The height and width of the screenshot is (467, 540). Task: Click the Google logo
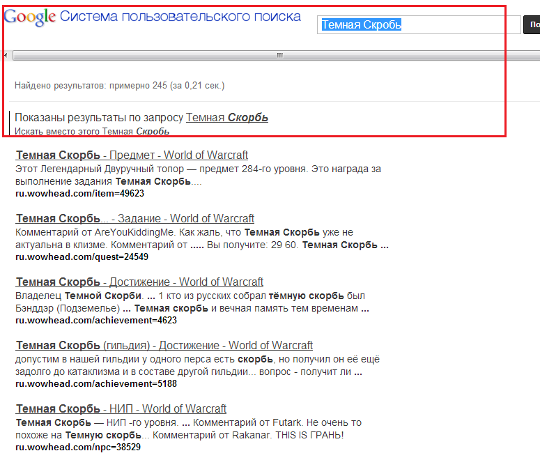(x=30, y=17)
